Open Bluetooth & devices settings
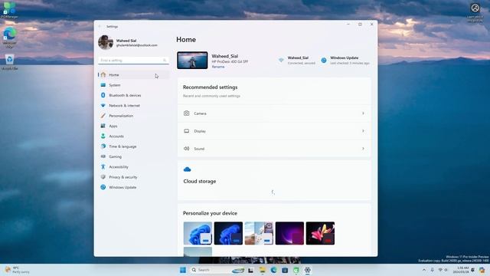This screenshot has width=490, height=276. click(x=133, y=95)
